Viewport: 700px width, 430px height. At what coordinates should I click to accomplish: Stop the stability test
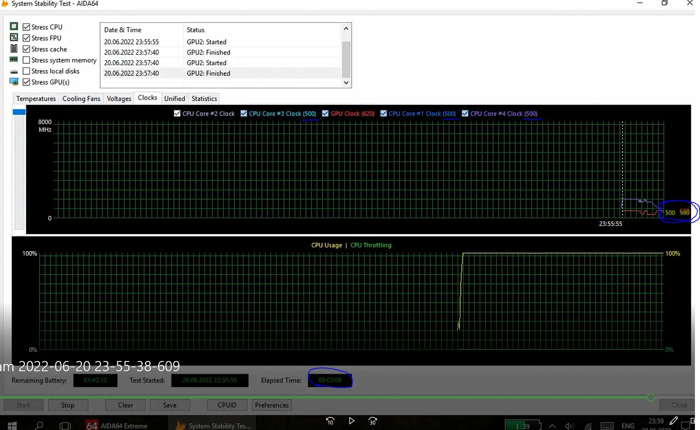click(x=68, y=405)
